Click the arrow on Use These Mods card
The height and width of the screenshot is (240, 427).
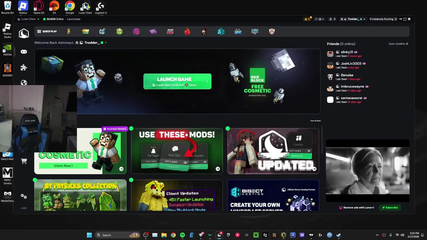218,169
